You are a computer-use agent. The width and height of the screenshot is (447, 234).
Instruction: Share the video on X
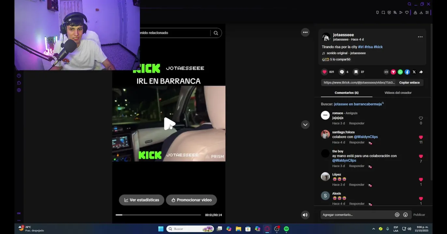tap(414, 72)
